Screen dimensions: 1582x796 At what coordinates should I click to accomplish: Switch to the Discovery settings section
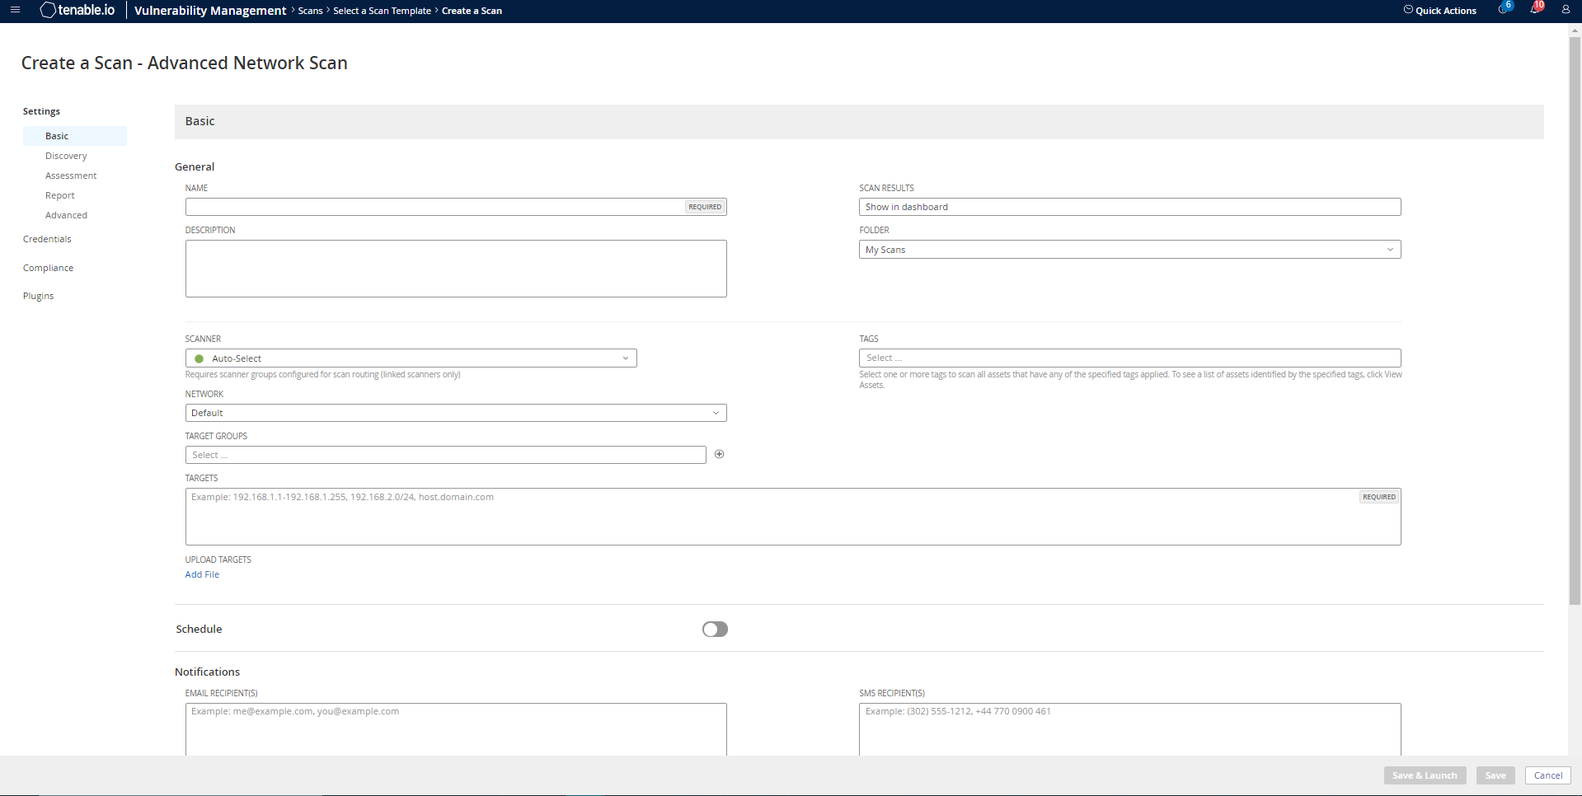click(66, 156)
